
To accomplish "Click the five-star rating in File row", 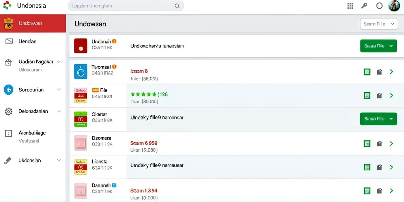I will pyautogui.click(x=144, y=95).
